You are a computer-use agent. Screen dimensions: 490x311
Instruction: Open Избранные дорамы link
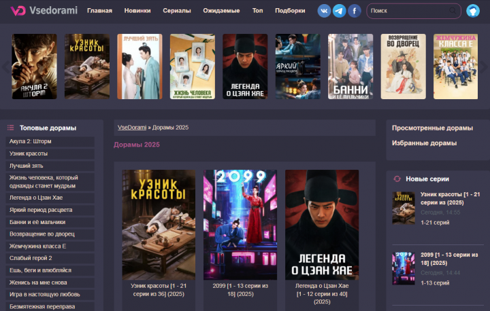tap(424, 143)
